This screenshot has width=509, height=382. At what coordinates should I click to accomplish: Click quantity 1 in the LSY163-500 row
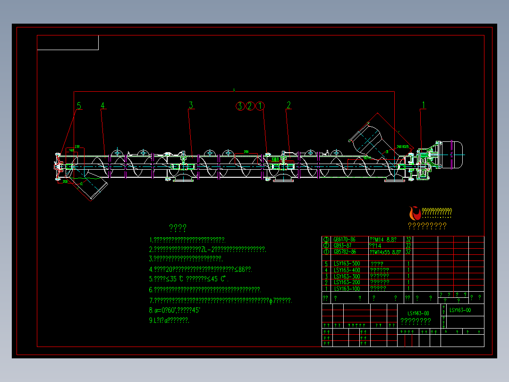point(408,264)
